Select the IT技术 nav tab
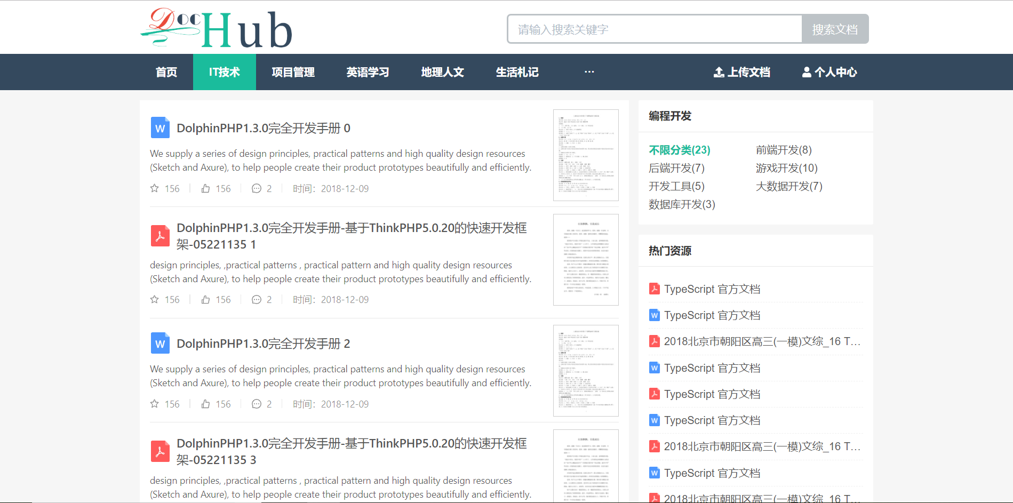 [x=225, y=72]
